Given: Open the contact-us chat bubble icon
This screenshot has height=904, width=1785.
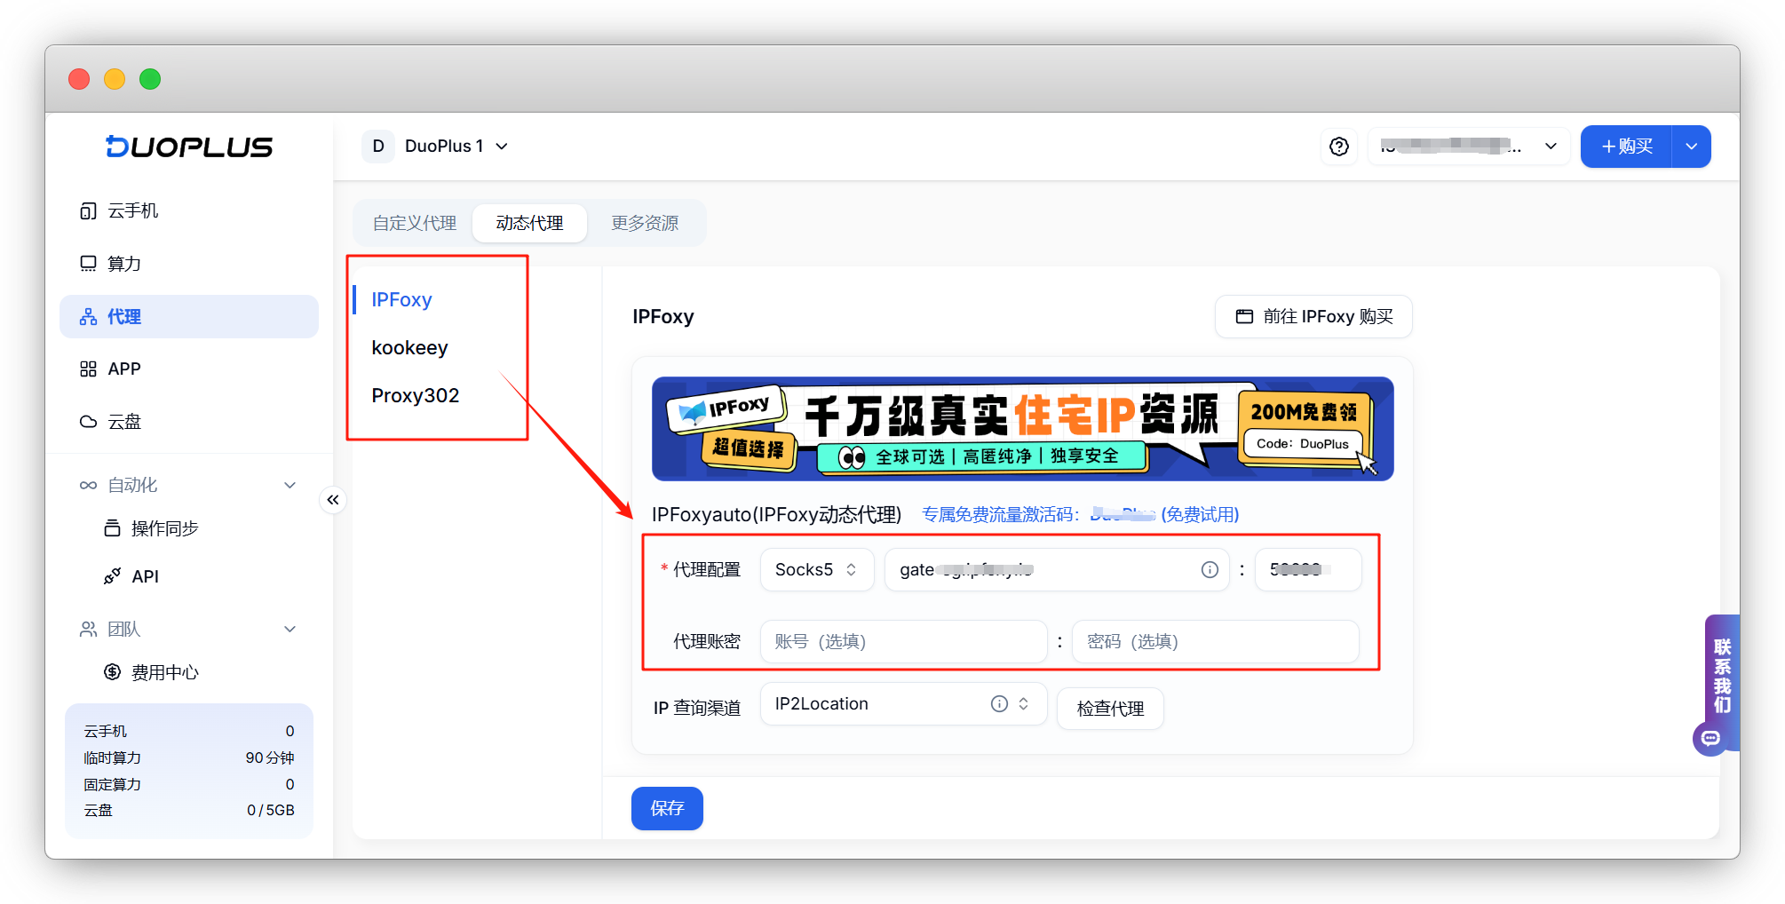Looking at the screenshot, I should tap(1710, 739).
